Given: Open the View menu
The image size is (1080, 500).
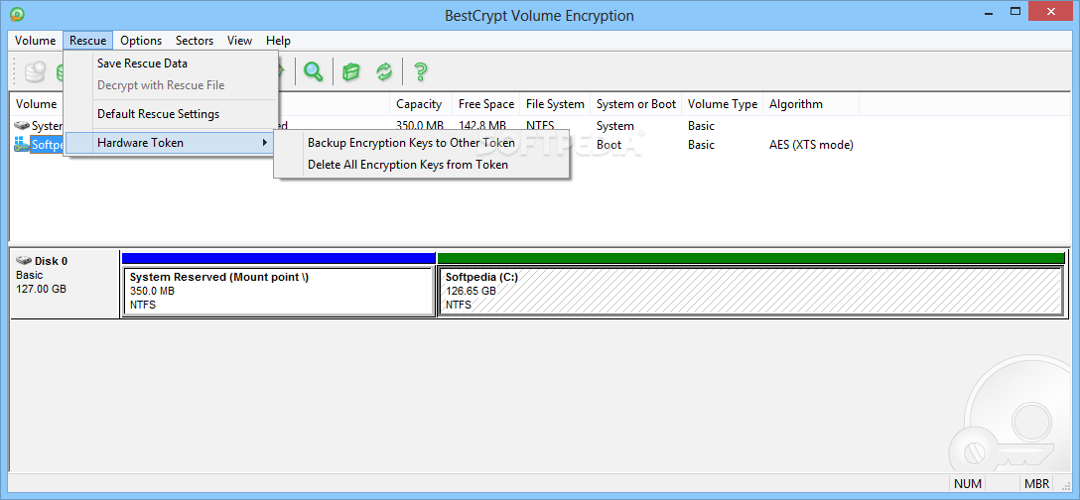Looking at the screenshot, I should (239, 41).
